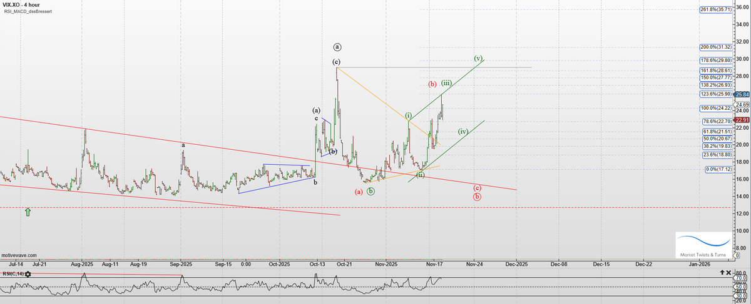The image size is (751, 304).
Task: Select the red (c) wave label
Action: point(477,187)
